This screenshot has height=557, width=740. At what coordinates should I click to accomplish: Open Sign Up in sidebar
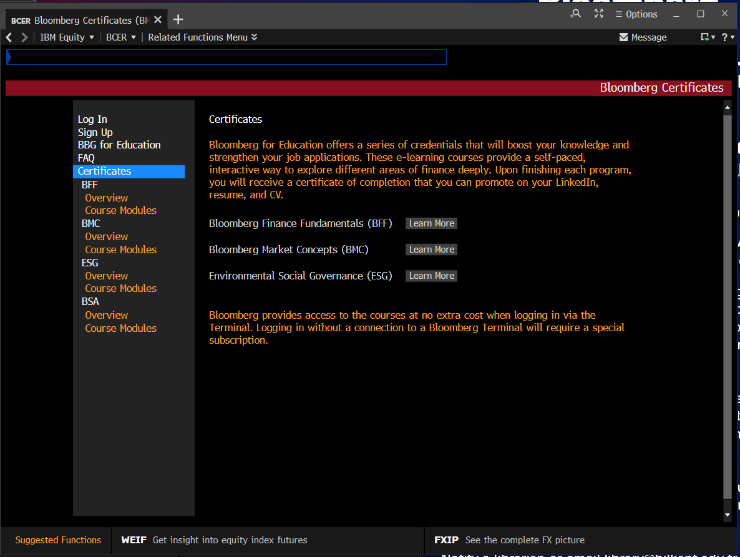(95, 132)
